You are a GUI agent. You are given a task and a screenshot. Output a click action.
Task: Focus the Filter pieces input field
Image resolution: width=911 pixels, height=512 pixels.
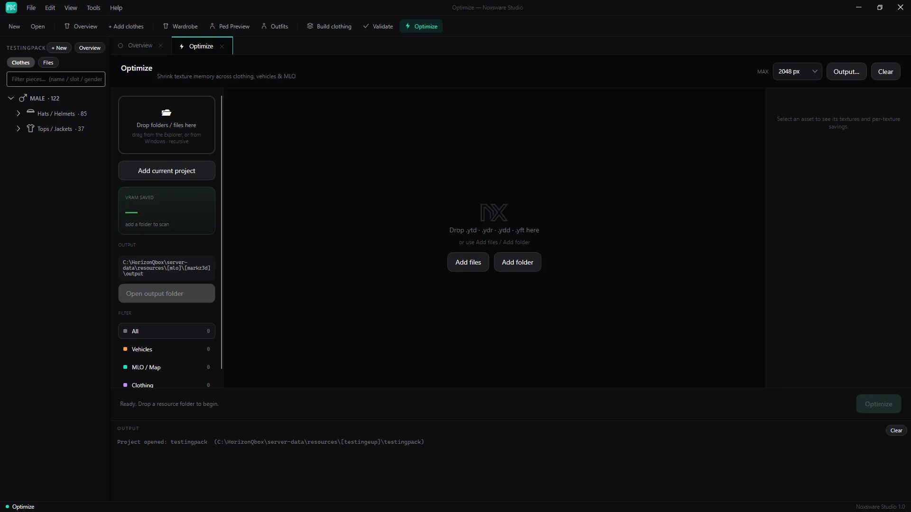56,79
